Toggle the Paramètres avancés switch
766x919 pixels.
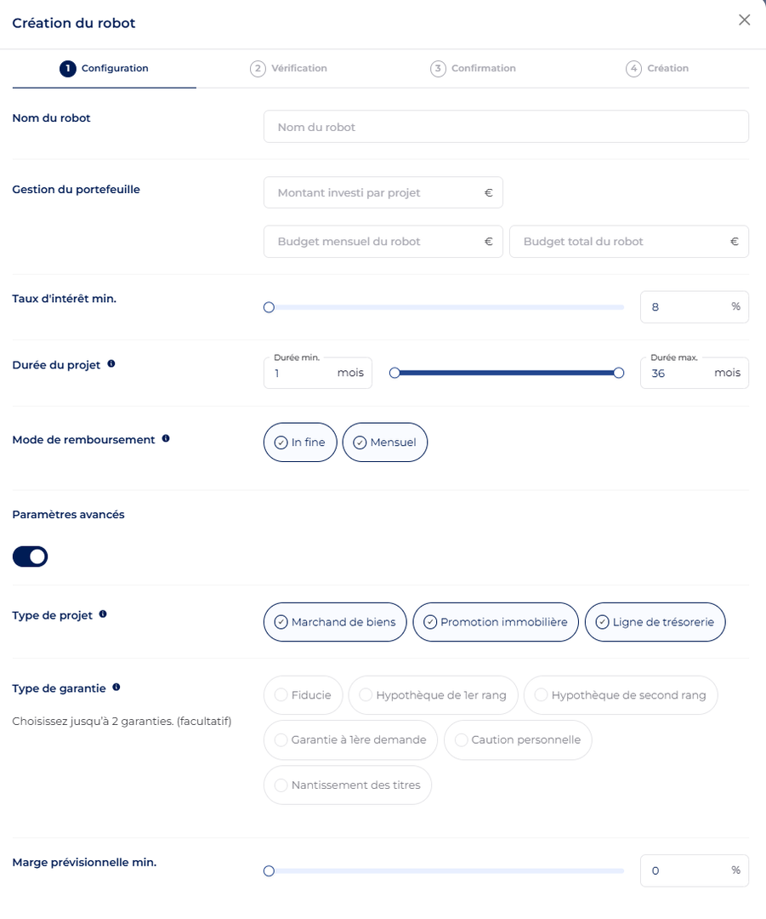31,557
